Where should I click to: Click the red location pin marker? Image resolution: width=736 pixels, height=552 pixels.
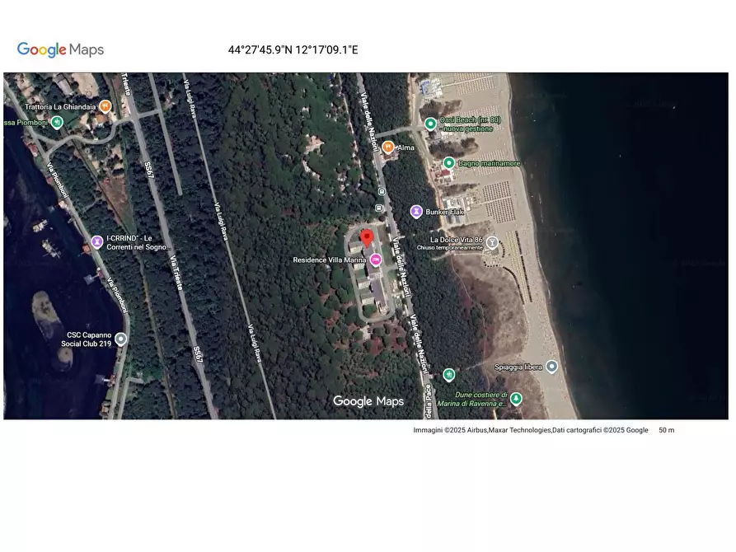[367, 238]
